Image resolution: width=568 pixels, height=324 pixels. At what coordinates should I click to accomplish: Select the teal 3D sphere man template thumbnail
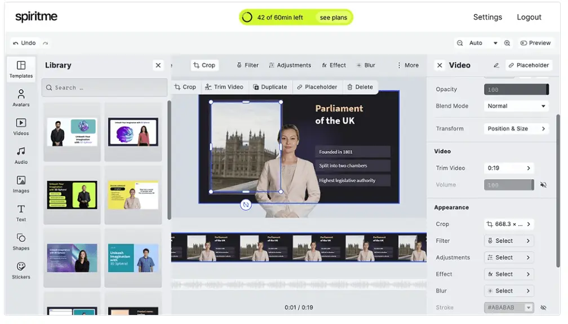click(72, 132)
